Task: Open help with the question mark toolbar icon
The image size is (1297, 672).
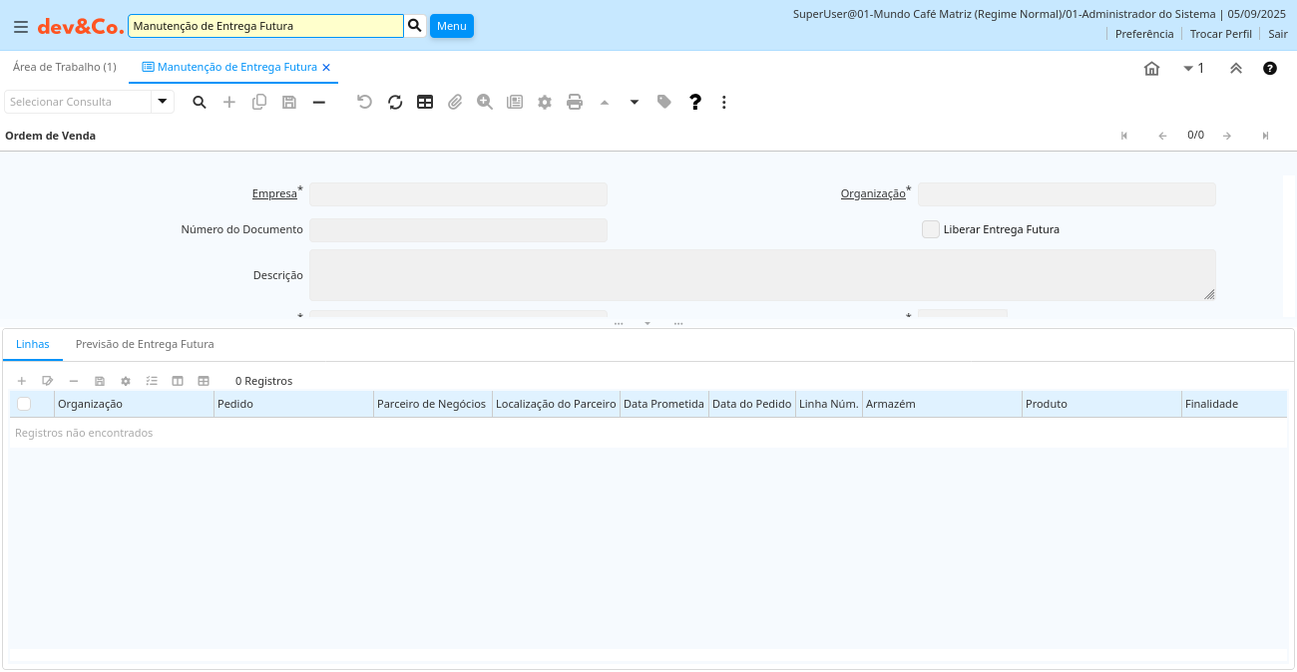Action: click(x=695, y=102)
